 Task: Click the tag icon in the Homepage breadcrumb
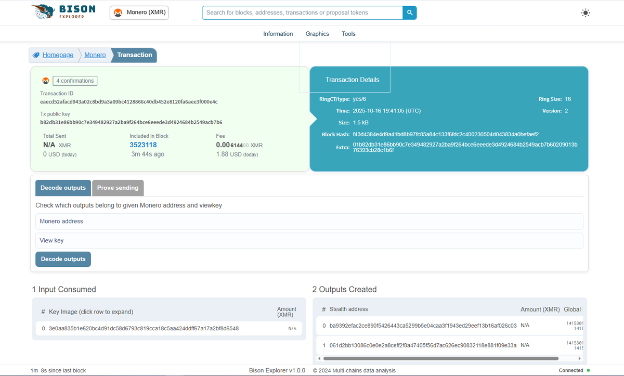pyautogui.click(x=36, y=55)
